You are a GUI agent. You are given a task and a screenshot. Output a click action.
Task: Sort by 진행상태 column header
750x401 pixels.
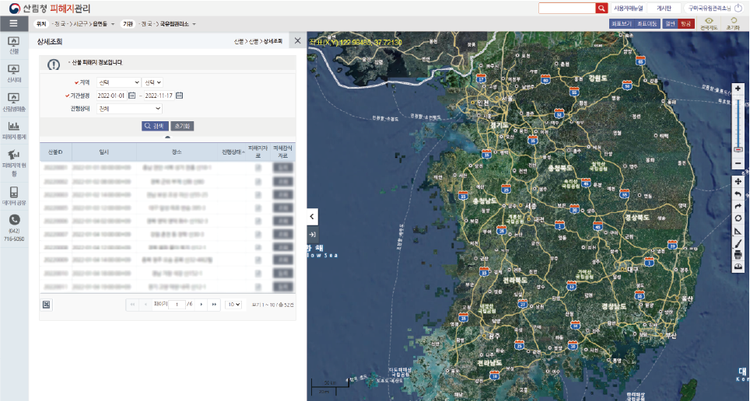[x=233, y=152]
